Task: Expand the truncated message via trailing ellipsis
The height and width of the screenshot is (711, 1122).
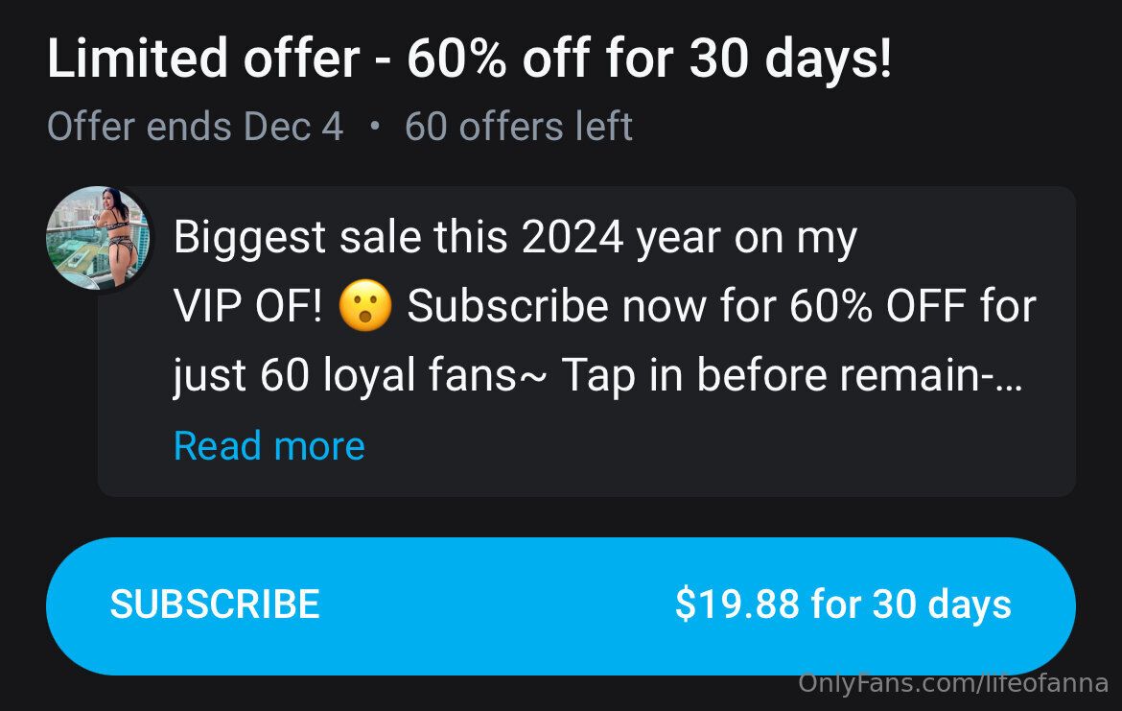Action: (1015, 380)
